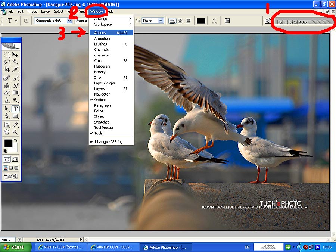Center align the text
The height and width of the screenshot is (252, 336).
pos(180,21)
